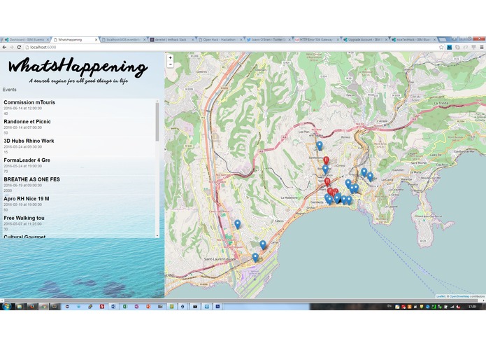This screenshot has width=486, height=346.
Task: Bookmark this page with the star
Action: point(441,47)
